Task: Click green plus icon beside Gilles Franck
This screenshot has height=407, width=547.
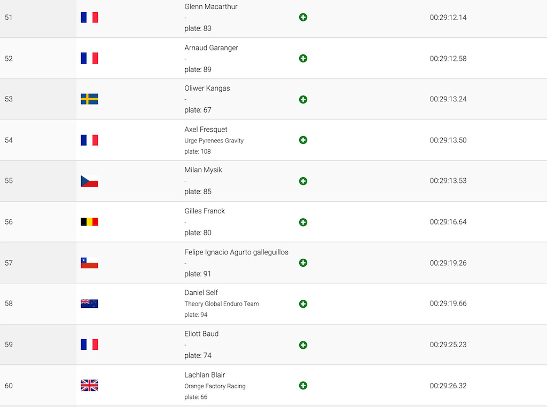Action: (x=303, y=222)
